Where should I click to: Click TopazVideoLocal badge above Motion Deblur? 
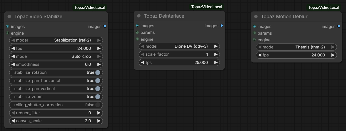(x=324, y=7)
